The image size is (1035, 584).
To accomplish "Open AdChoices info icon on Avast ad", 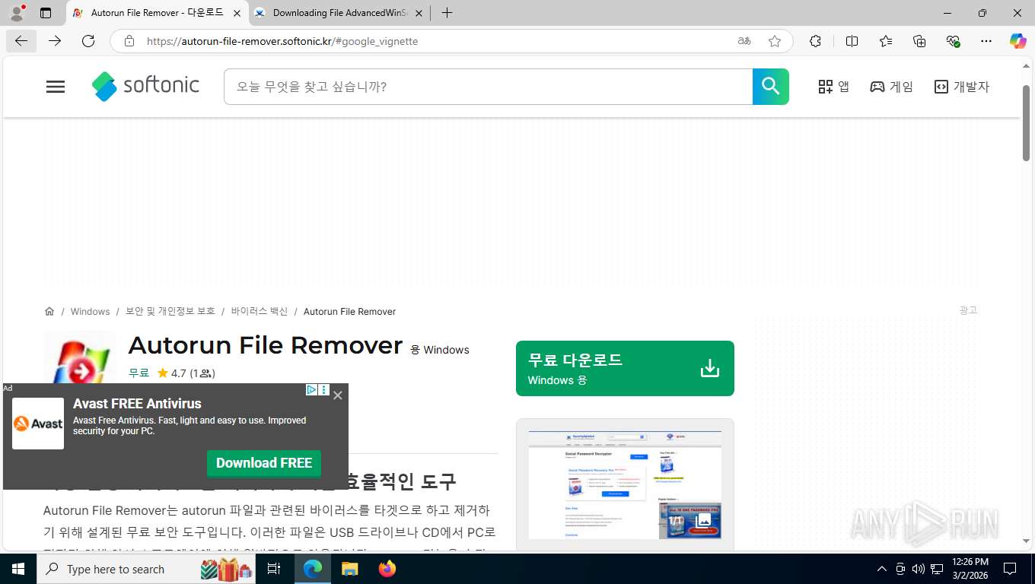I will (x=311, y=390).
